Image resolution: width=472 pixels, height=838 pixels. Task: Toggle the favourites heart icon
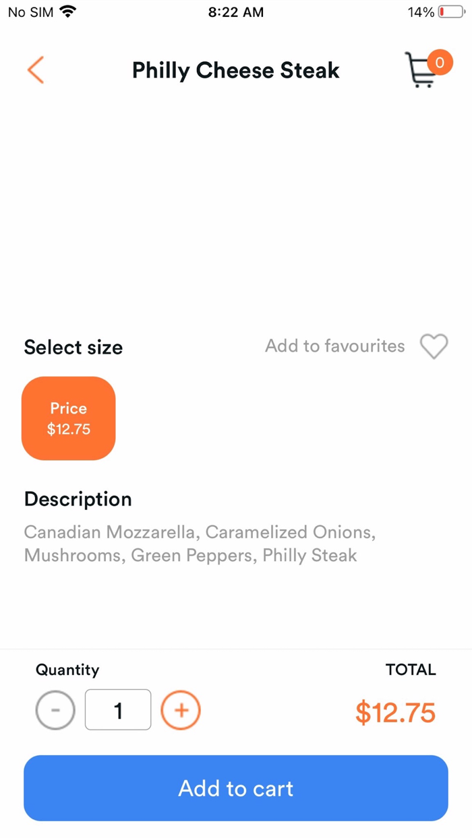[x=434, y=347]
